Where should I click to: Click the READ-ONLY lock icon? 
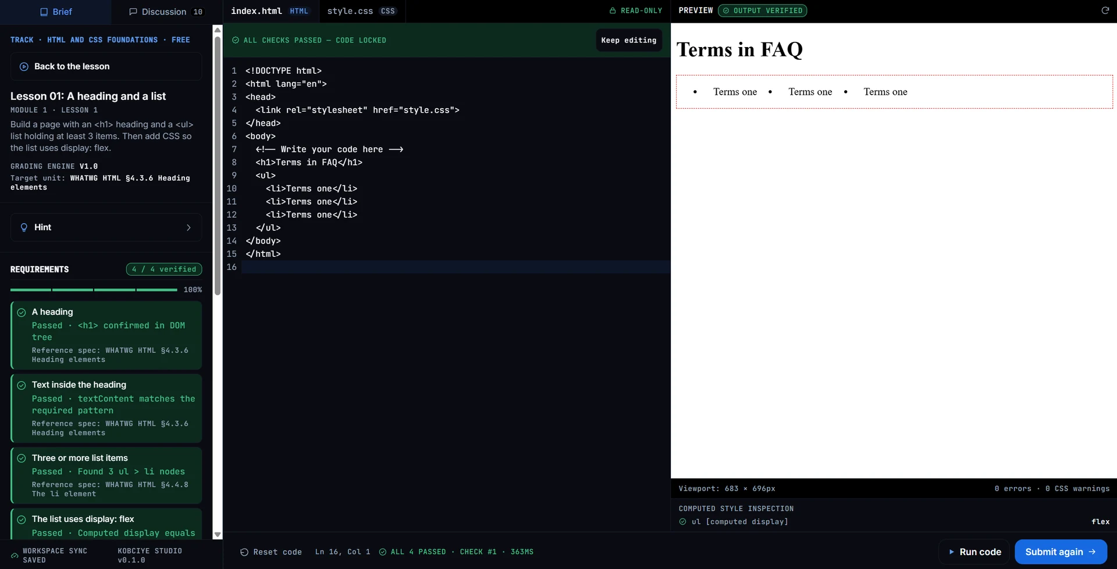point(613,10)
